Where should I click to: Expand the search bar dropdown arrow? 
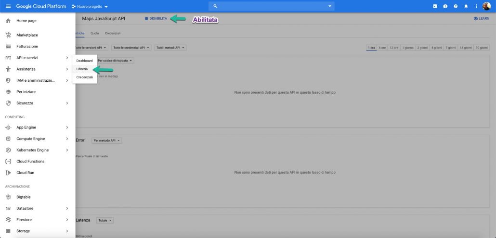(x=329, y=6)
